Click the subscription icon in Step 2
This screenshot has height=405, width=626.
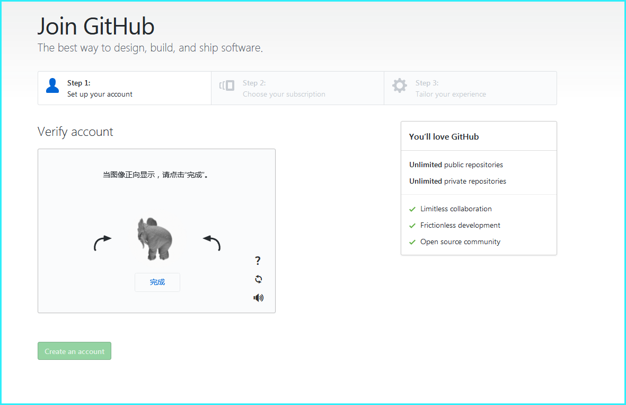pos(227,85)
